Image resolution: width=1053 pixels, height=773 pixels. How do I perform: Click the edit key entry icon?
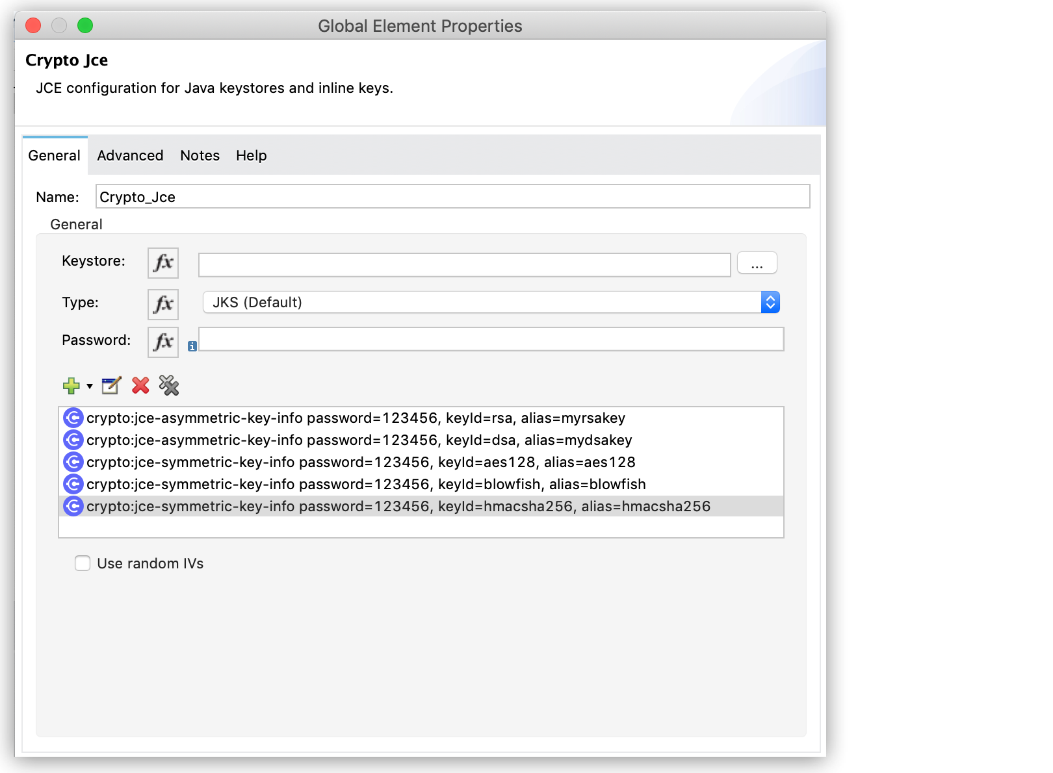(x=110, y=386)
